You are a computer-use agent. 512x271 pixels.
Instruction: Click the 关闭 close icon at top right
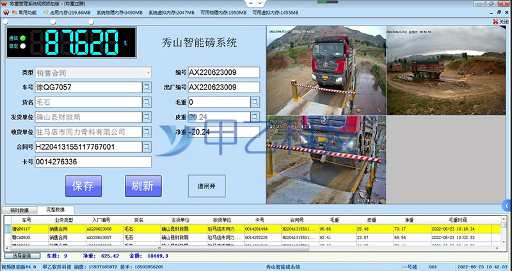coord(500,21)
